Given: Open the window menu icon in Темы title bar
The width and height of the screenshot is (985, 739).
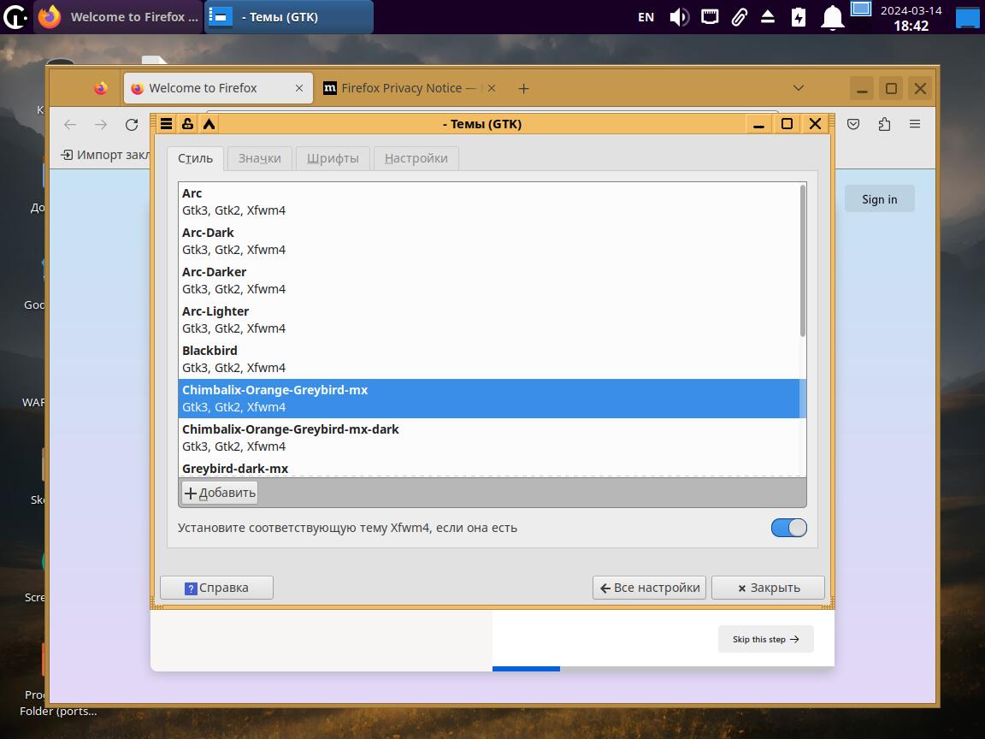Looking at the screenshot, I should (x=166, y=124).
